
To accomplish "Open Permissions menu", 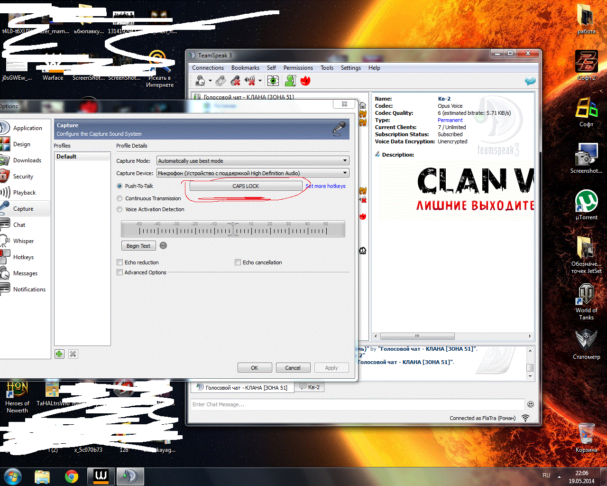I will (x=298, y=68).
